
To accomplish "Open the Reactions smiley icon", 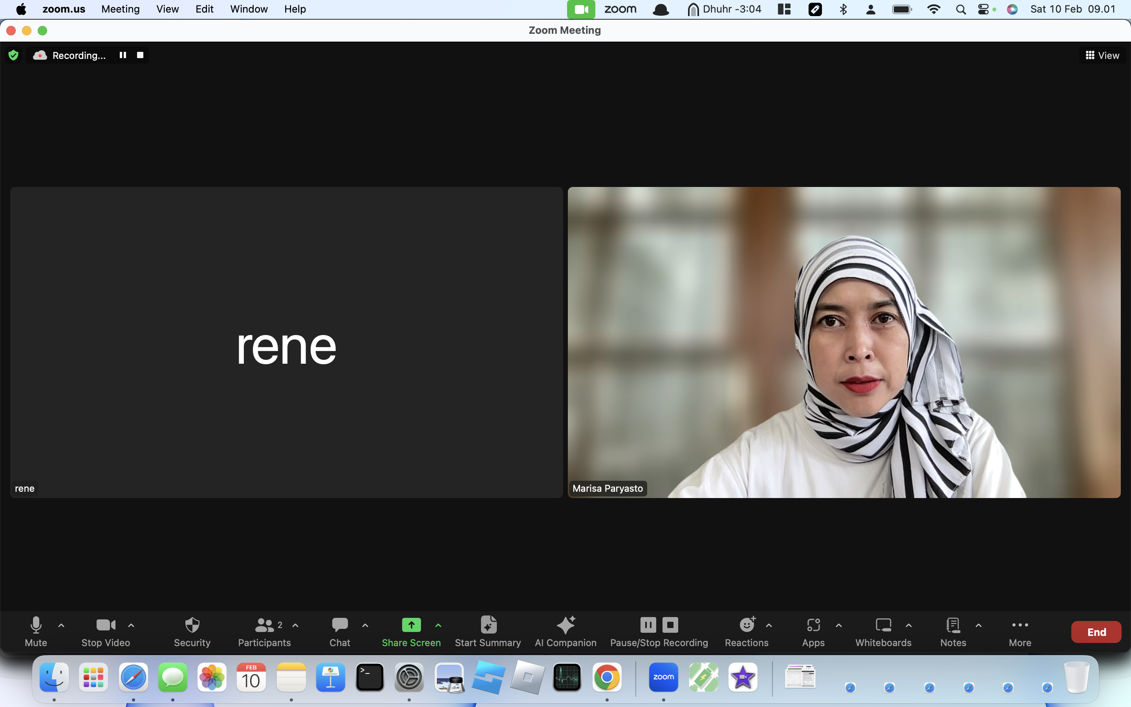I will point(747,624).
